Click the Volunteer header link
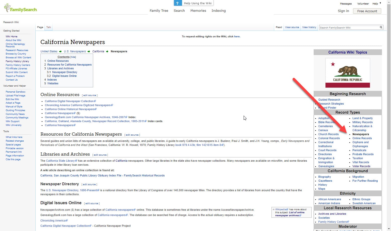This screenshot has width=391, height=231. (363, 4)
